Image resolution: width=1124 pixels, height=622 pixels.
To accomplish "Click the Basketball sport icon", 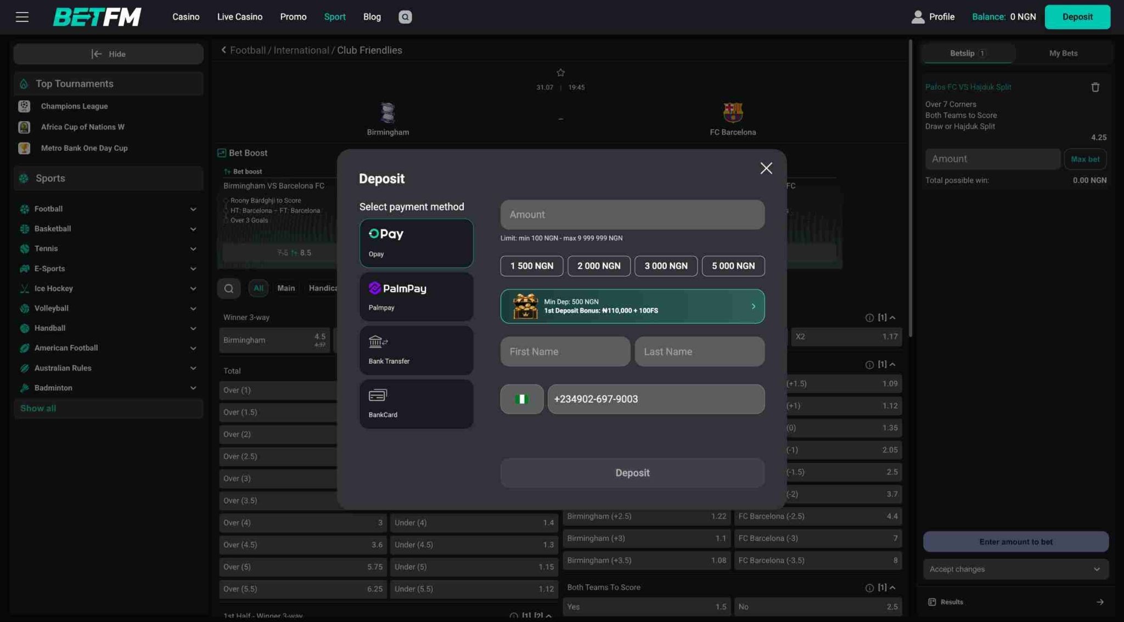I will click(x=24, y=229).
